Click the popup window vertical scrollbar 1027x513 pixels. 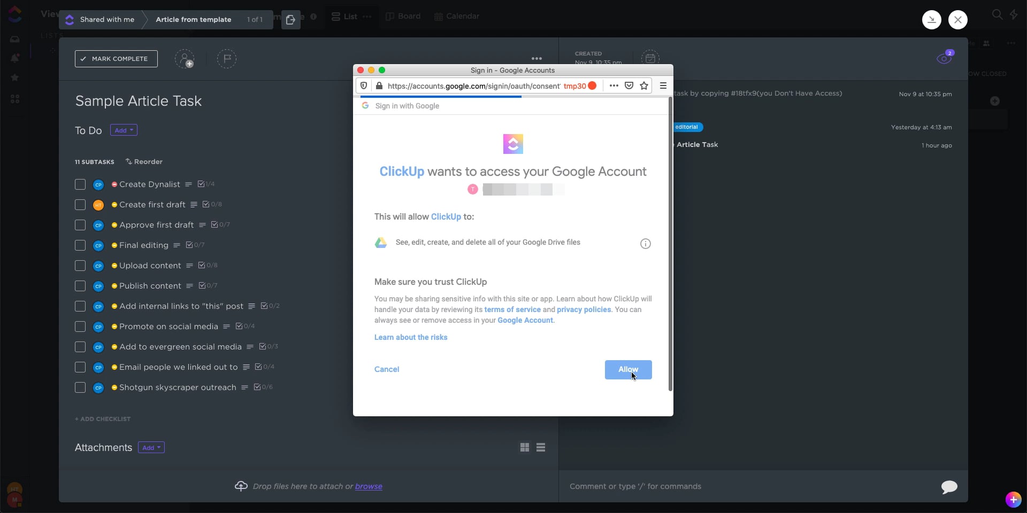[670, 244]
